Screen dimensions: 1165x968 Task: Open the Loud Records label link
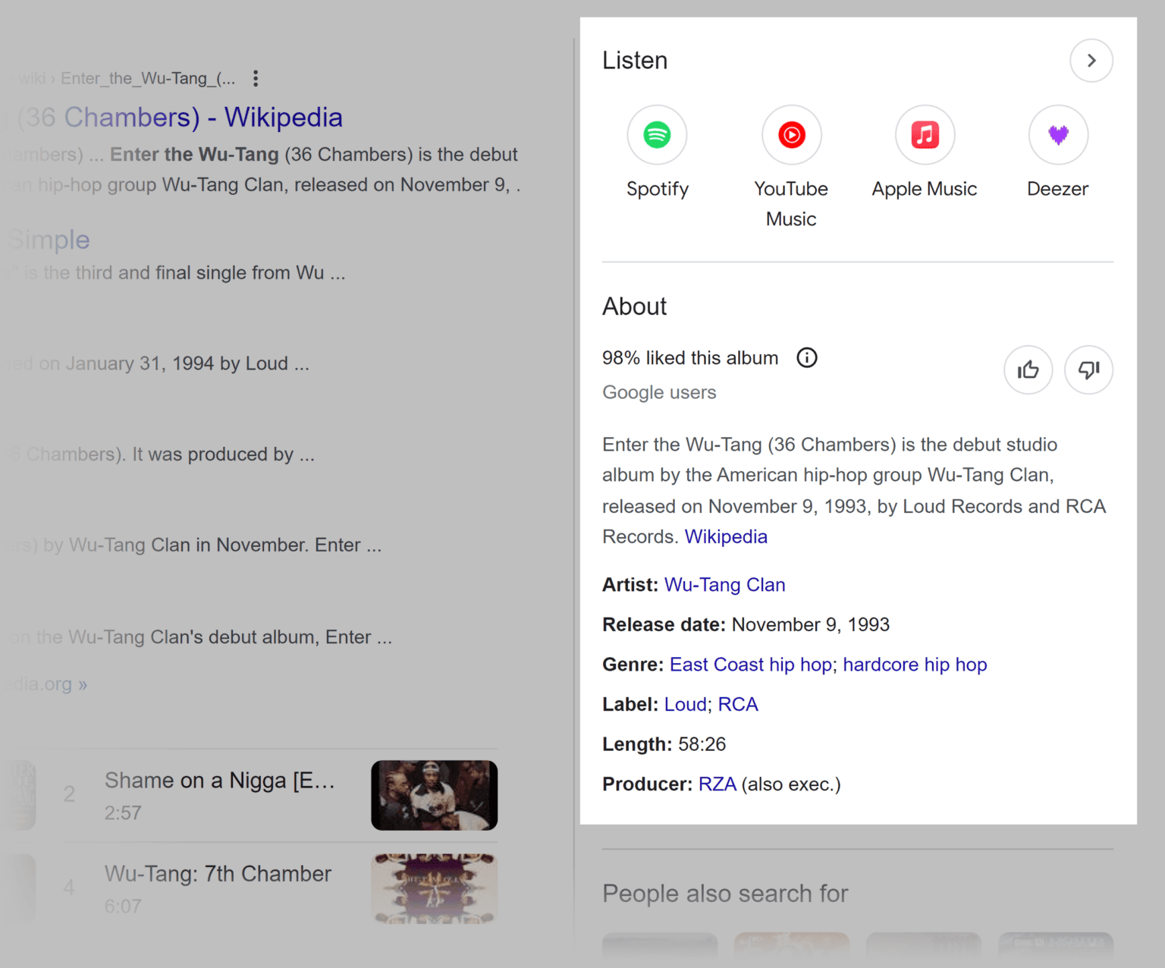[x=685, y=704]
